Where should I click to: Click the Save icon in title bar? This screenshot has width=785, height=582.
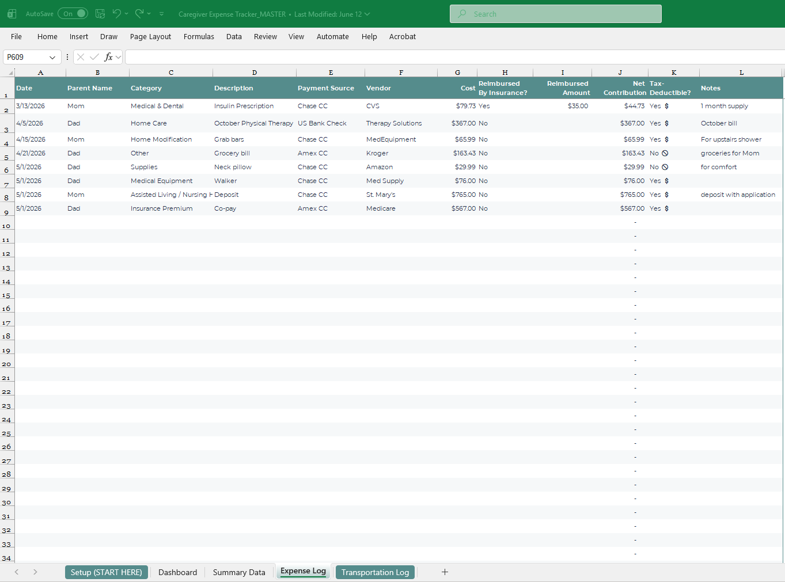click(x=100, y=14)
